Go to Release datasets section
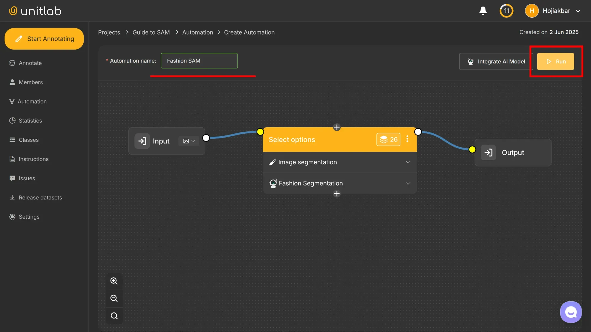This screenshot has width=591, height=332. coord(40,197)
